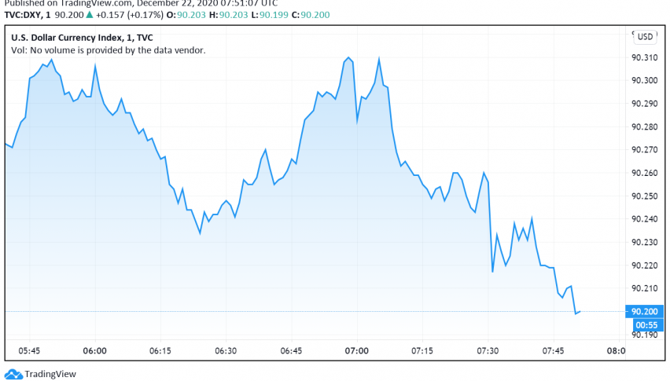Viewport: 670px width, 381px height.
Task: Click the close value C:90.200
Action: (311, 15)
